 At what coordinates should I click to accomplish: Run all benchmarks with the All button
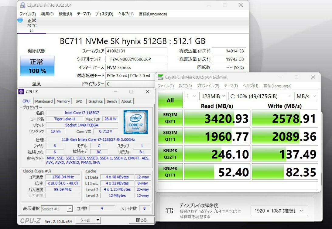170,100
